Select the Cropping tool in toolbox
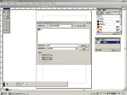Image resolution: width=127 pixels, height=95 pixels. pos(8,17)
